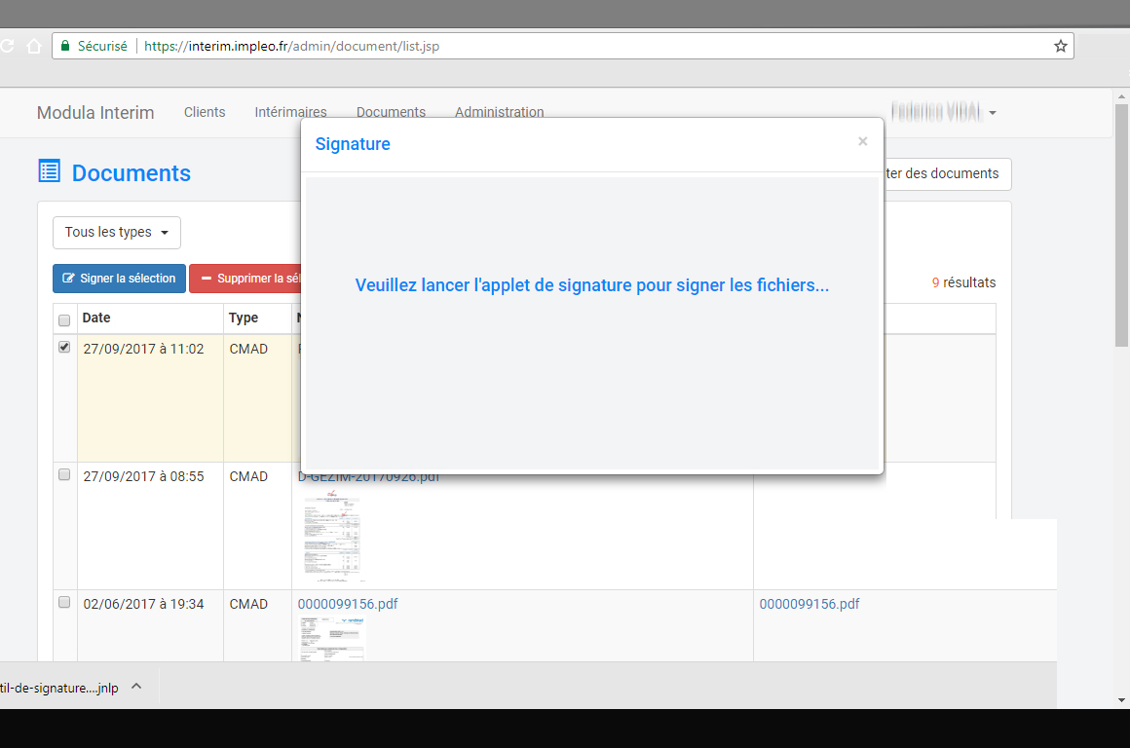Click the bookmark star icon in address bar
Viewport: 1130px width, 748px height.
tap(1060, 46)
